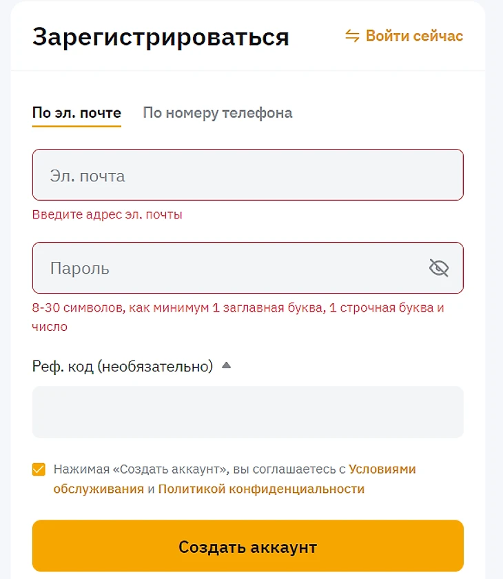Screen dimensions: 503x579
Task: Click the 8-30 символов password requirement hint
Action: pyautogui.click(x=238, y=308)
